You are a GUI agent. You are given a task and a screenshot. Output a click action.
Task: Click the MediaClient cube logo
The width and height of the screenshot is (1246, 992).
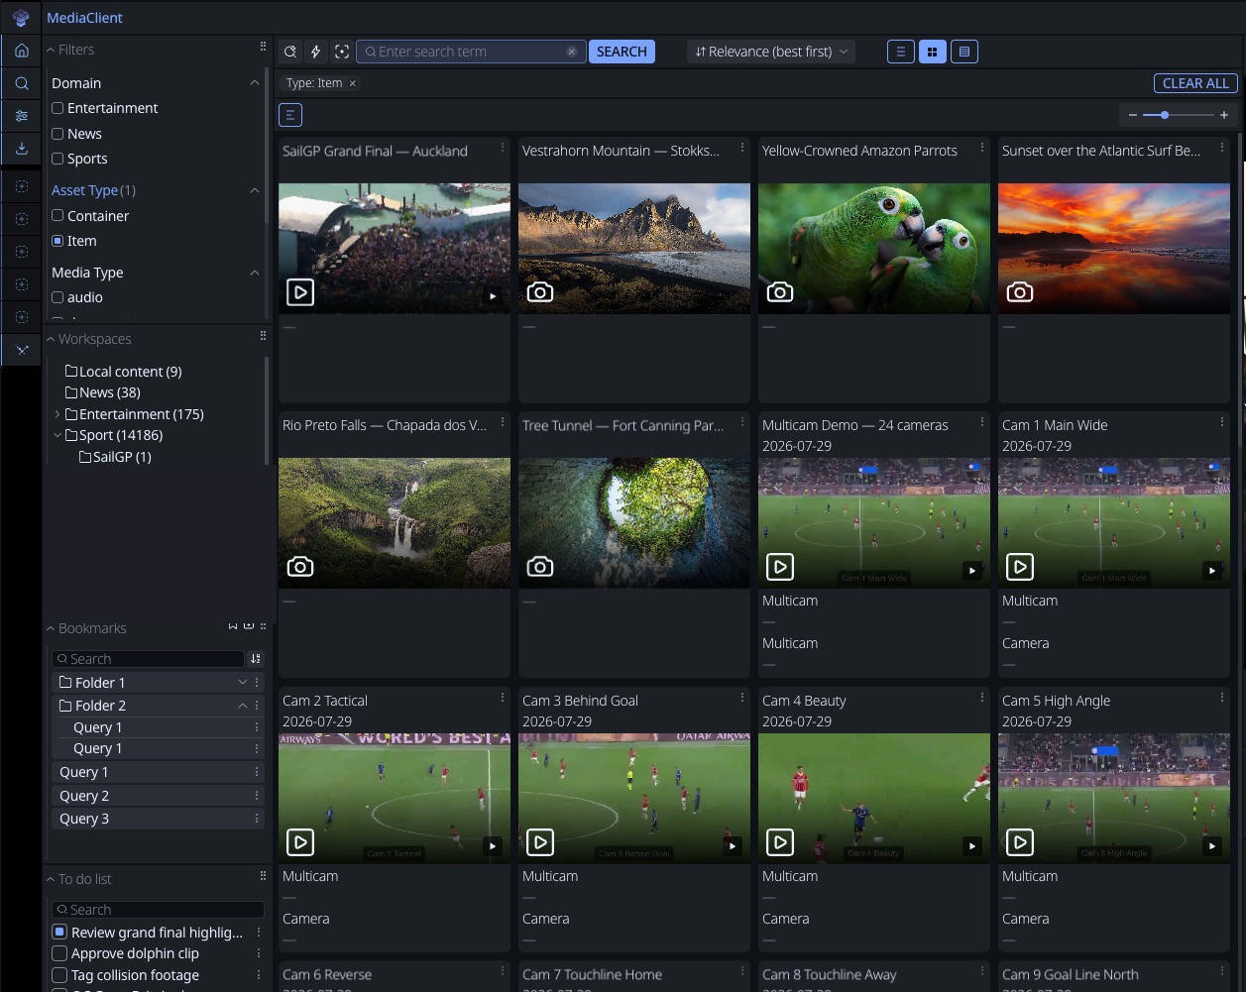[21, 18]
